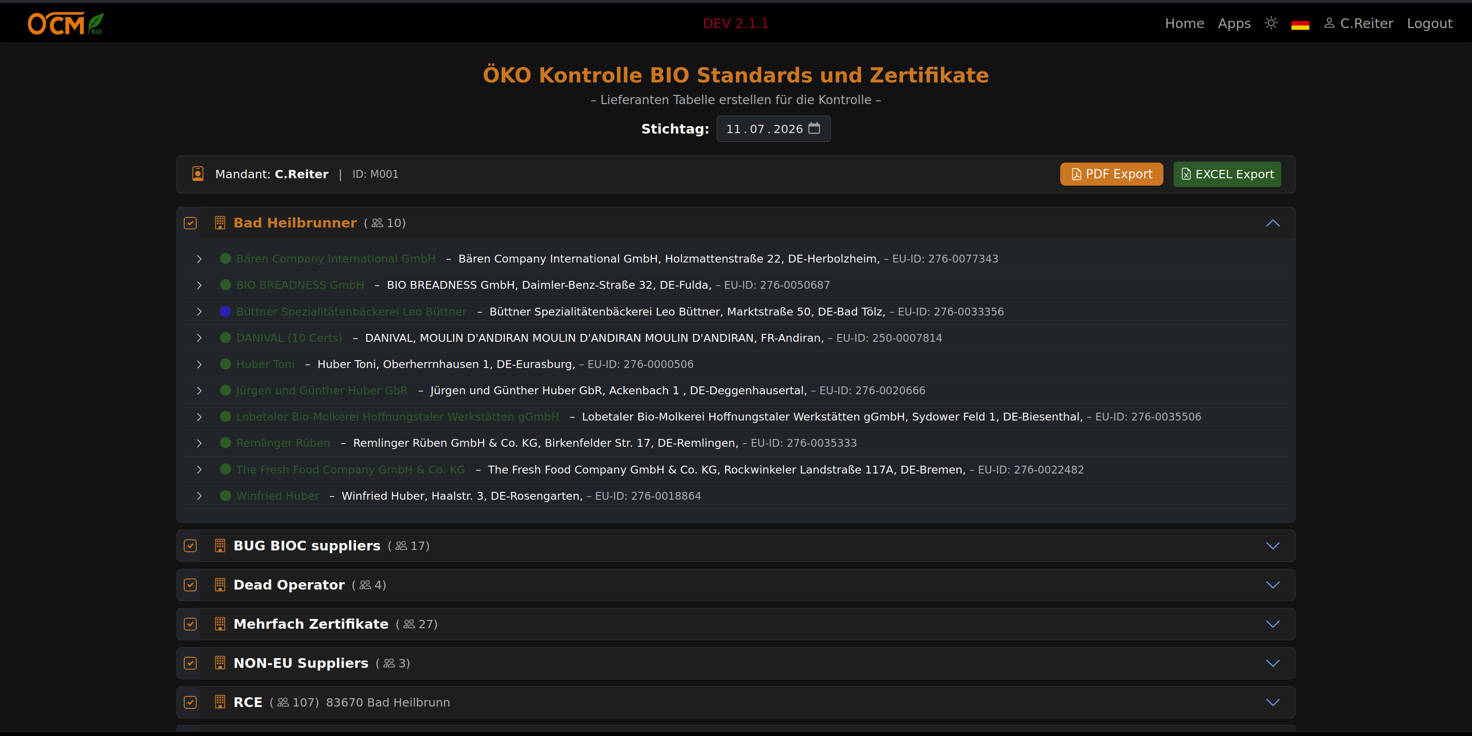Click the ID: M001 text
The height and width of the screenshot is (736, 1472).
click(x=375, y=174)
